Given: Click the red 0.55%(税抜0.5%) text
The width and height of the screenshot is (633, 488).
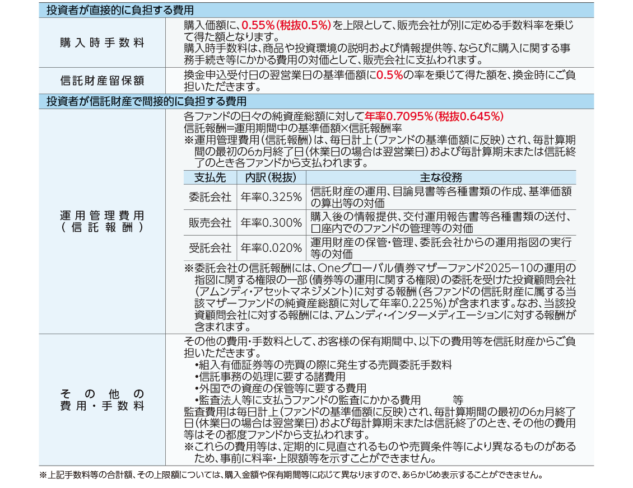Looking at the screenshot, I should pos(286,25).
